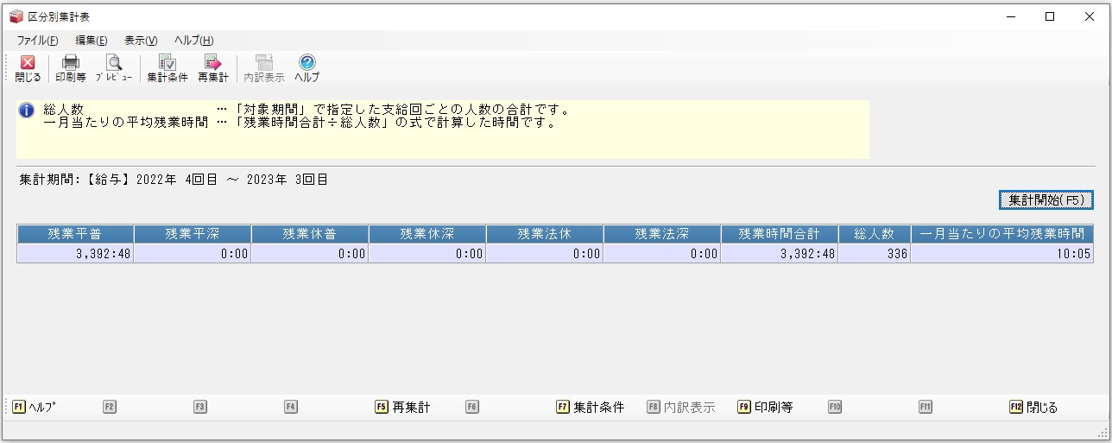Select the 総人数 cell showing 336

pos(874,254)
